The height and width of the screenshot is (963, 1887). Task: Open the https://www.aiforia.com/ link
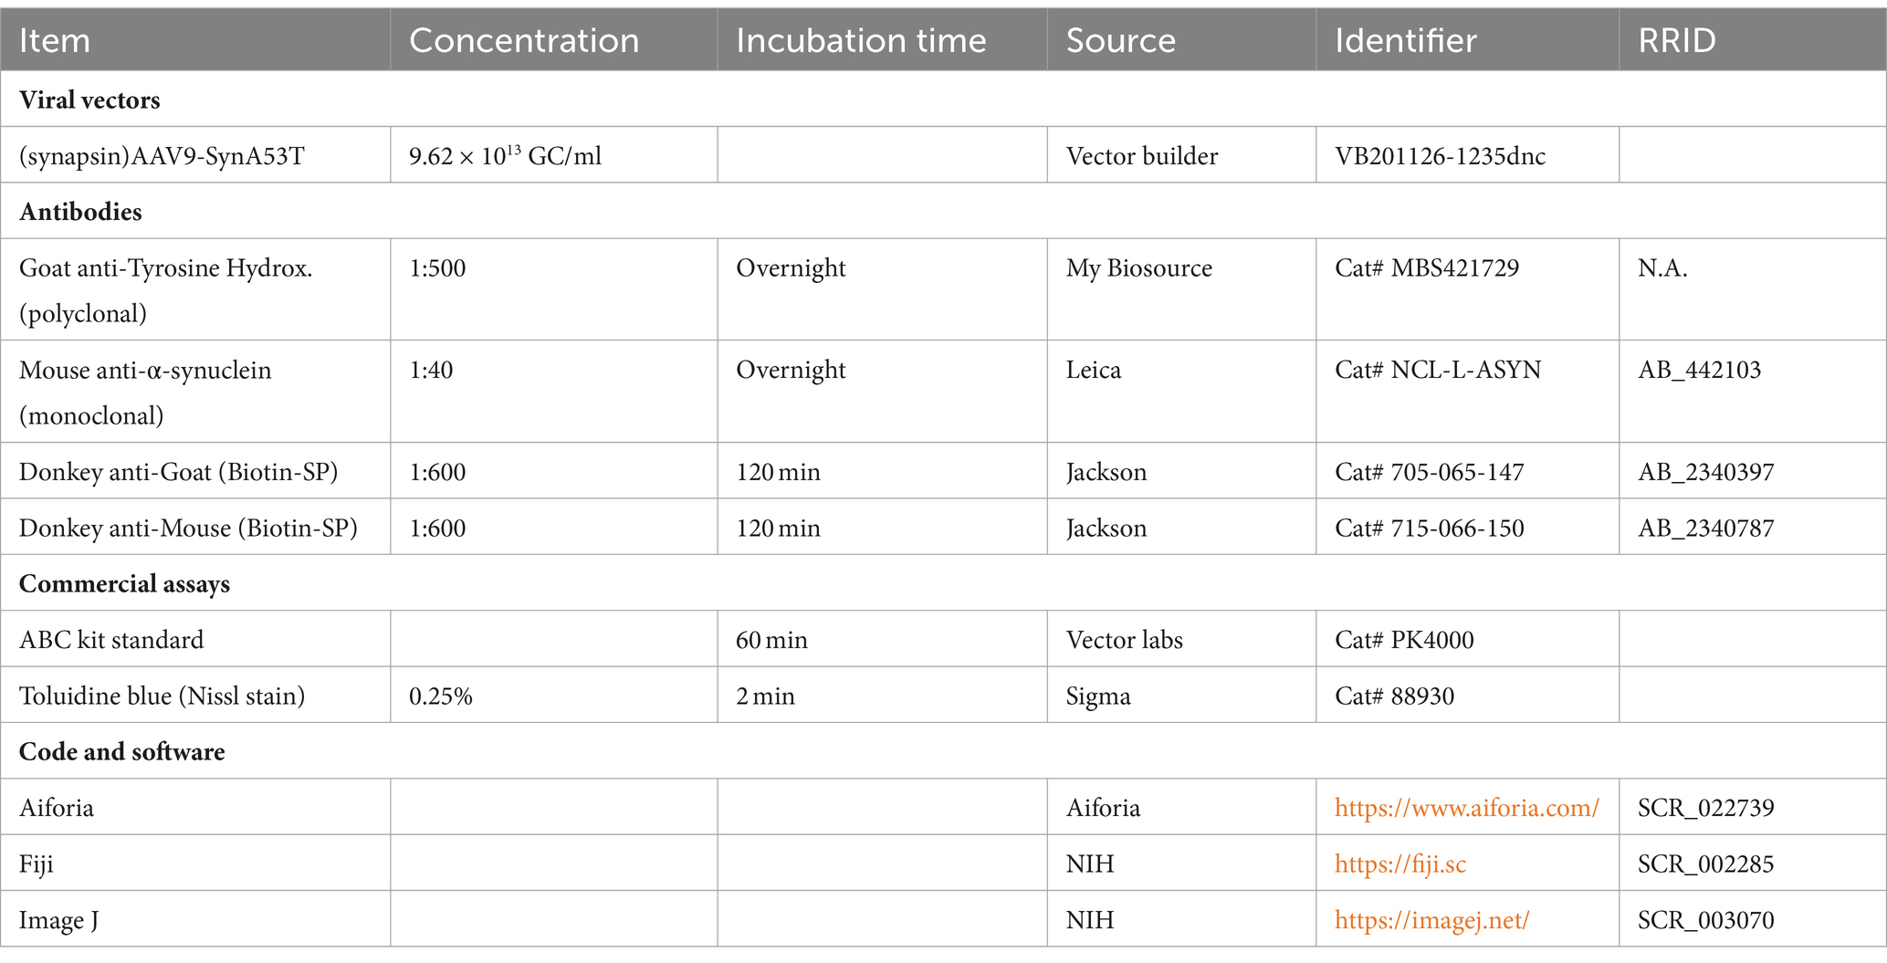[1466, 808]
